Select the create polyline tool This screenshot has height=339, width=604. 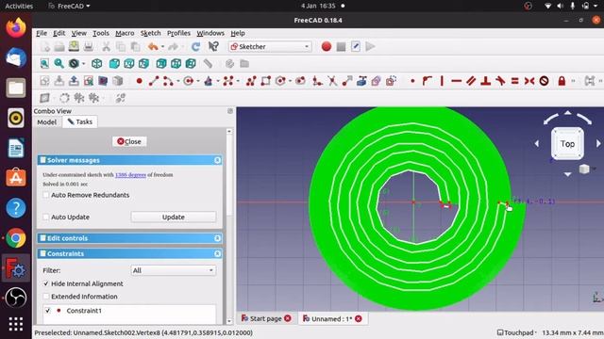click(x=251, y=81)
